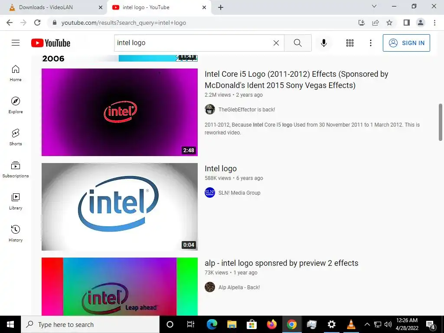This screenshot has width=444, height=333.
Task: Open a new browser tab
Action: pyautogui.click(x=221, y=8)
